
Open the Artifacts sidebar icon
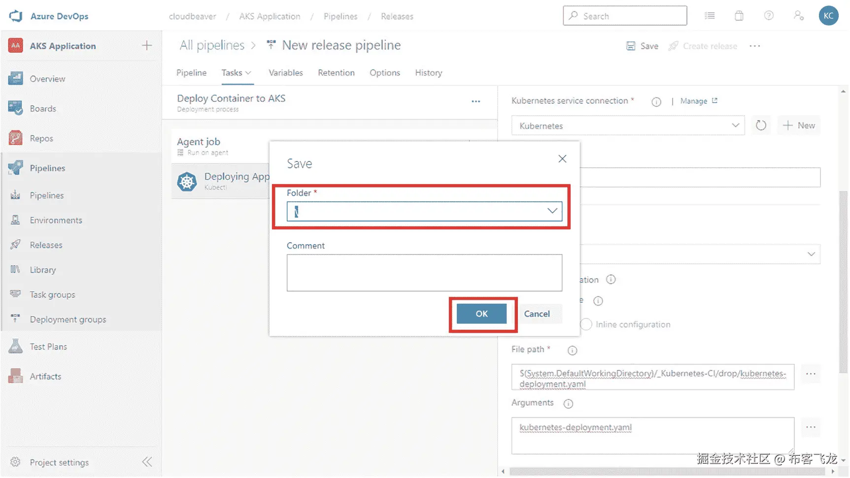[x=16, y=376]
